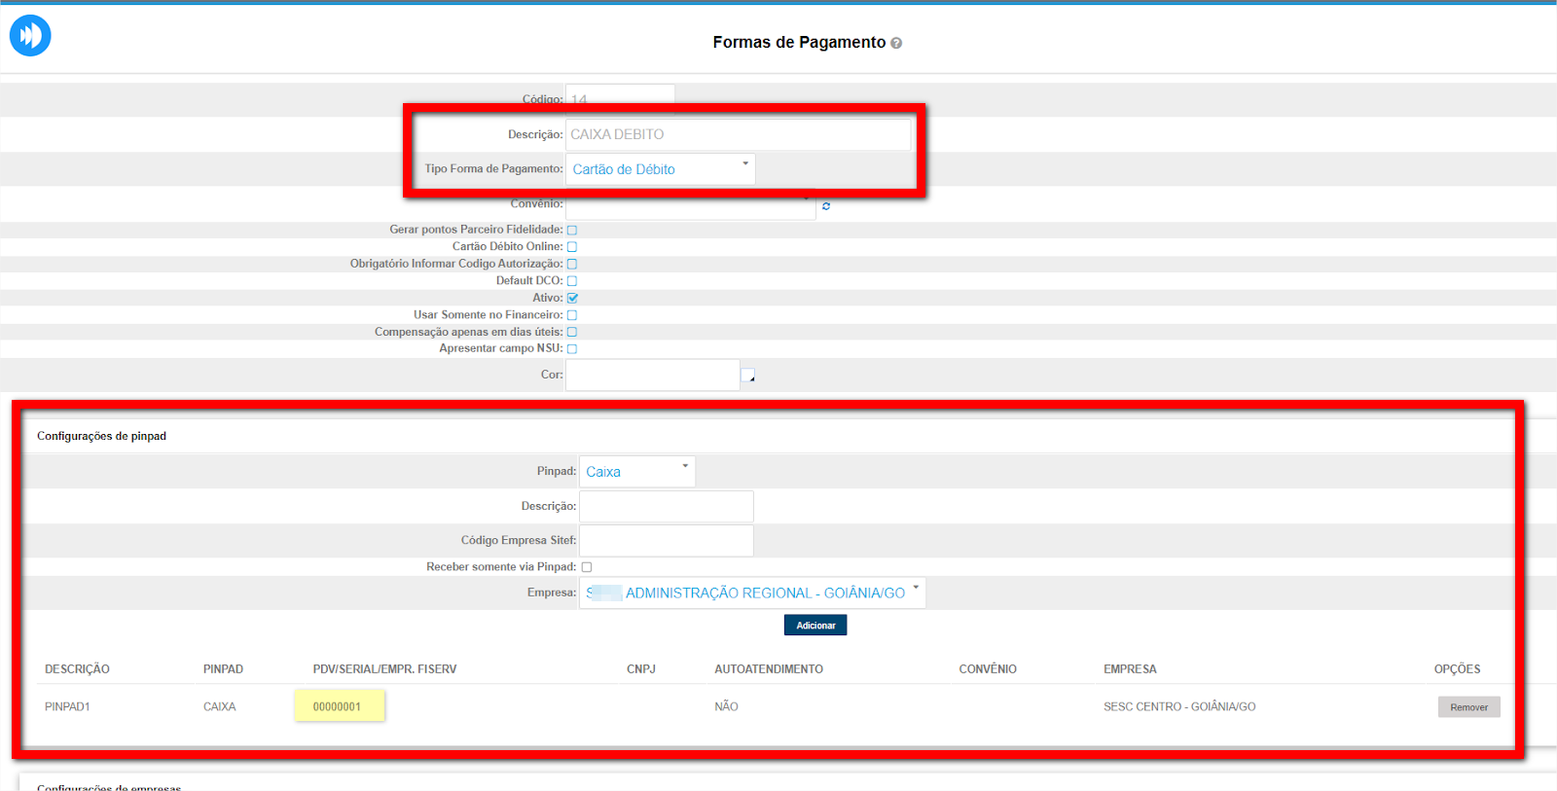Toggle the Default DCO checkbox
The height and width of the screenshot is (791, 1557).
point(572,281)
